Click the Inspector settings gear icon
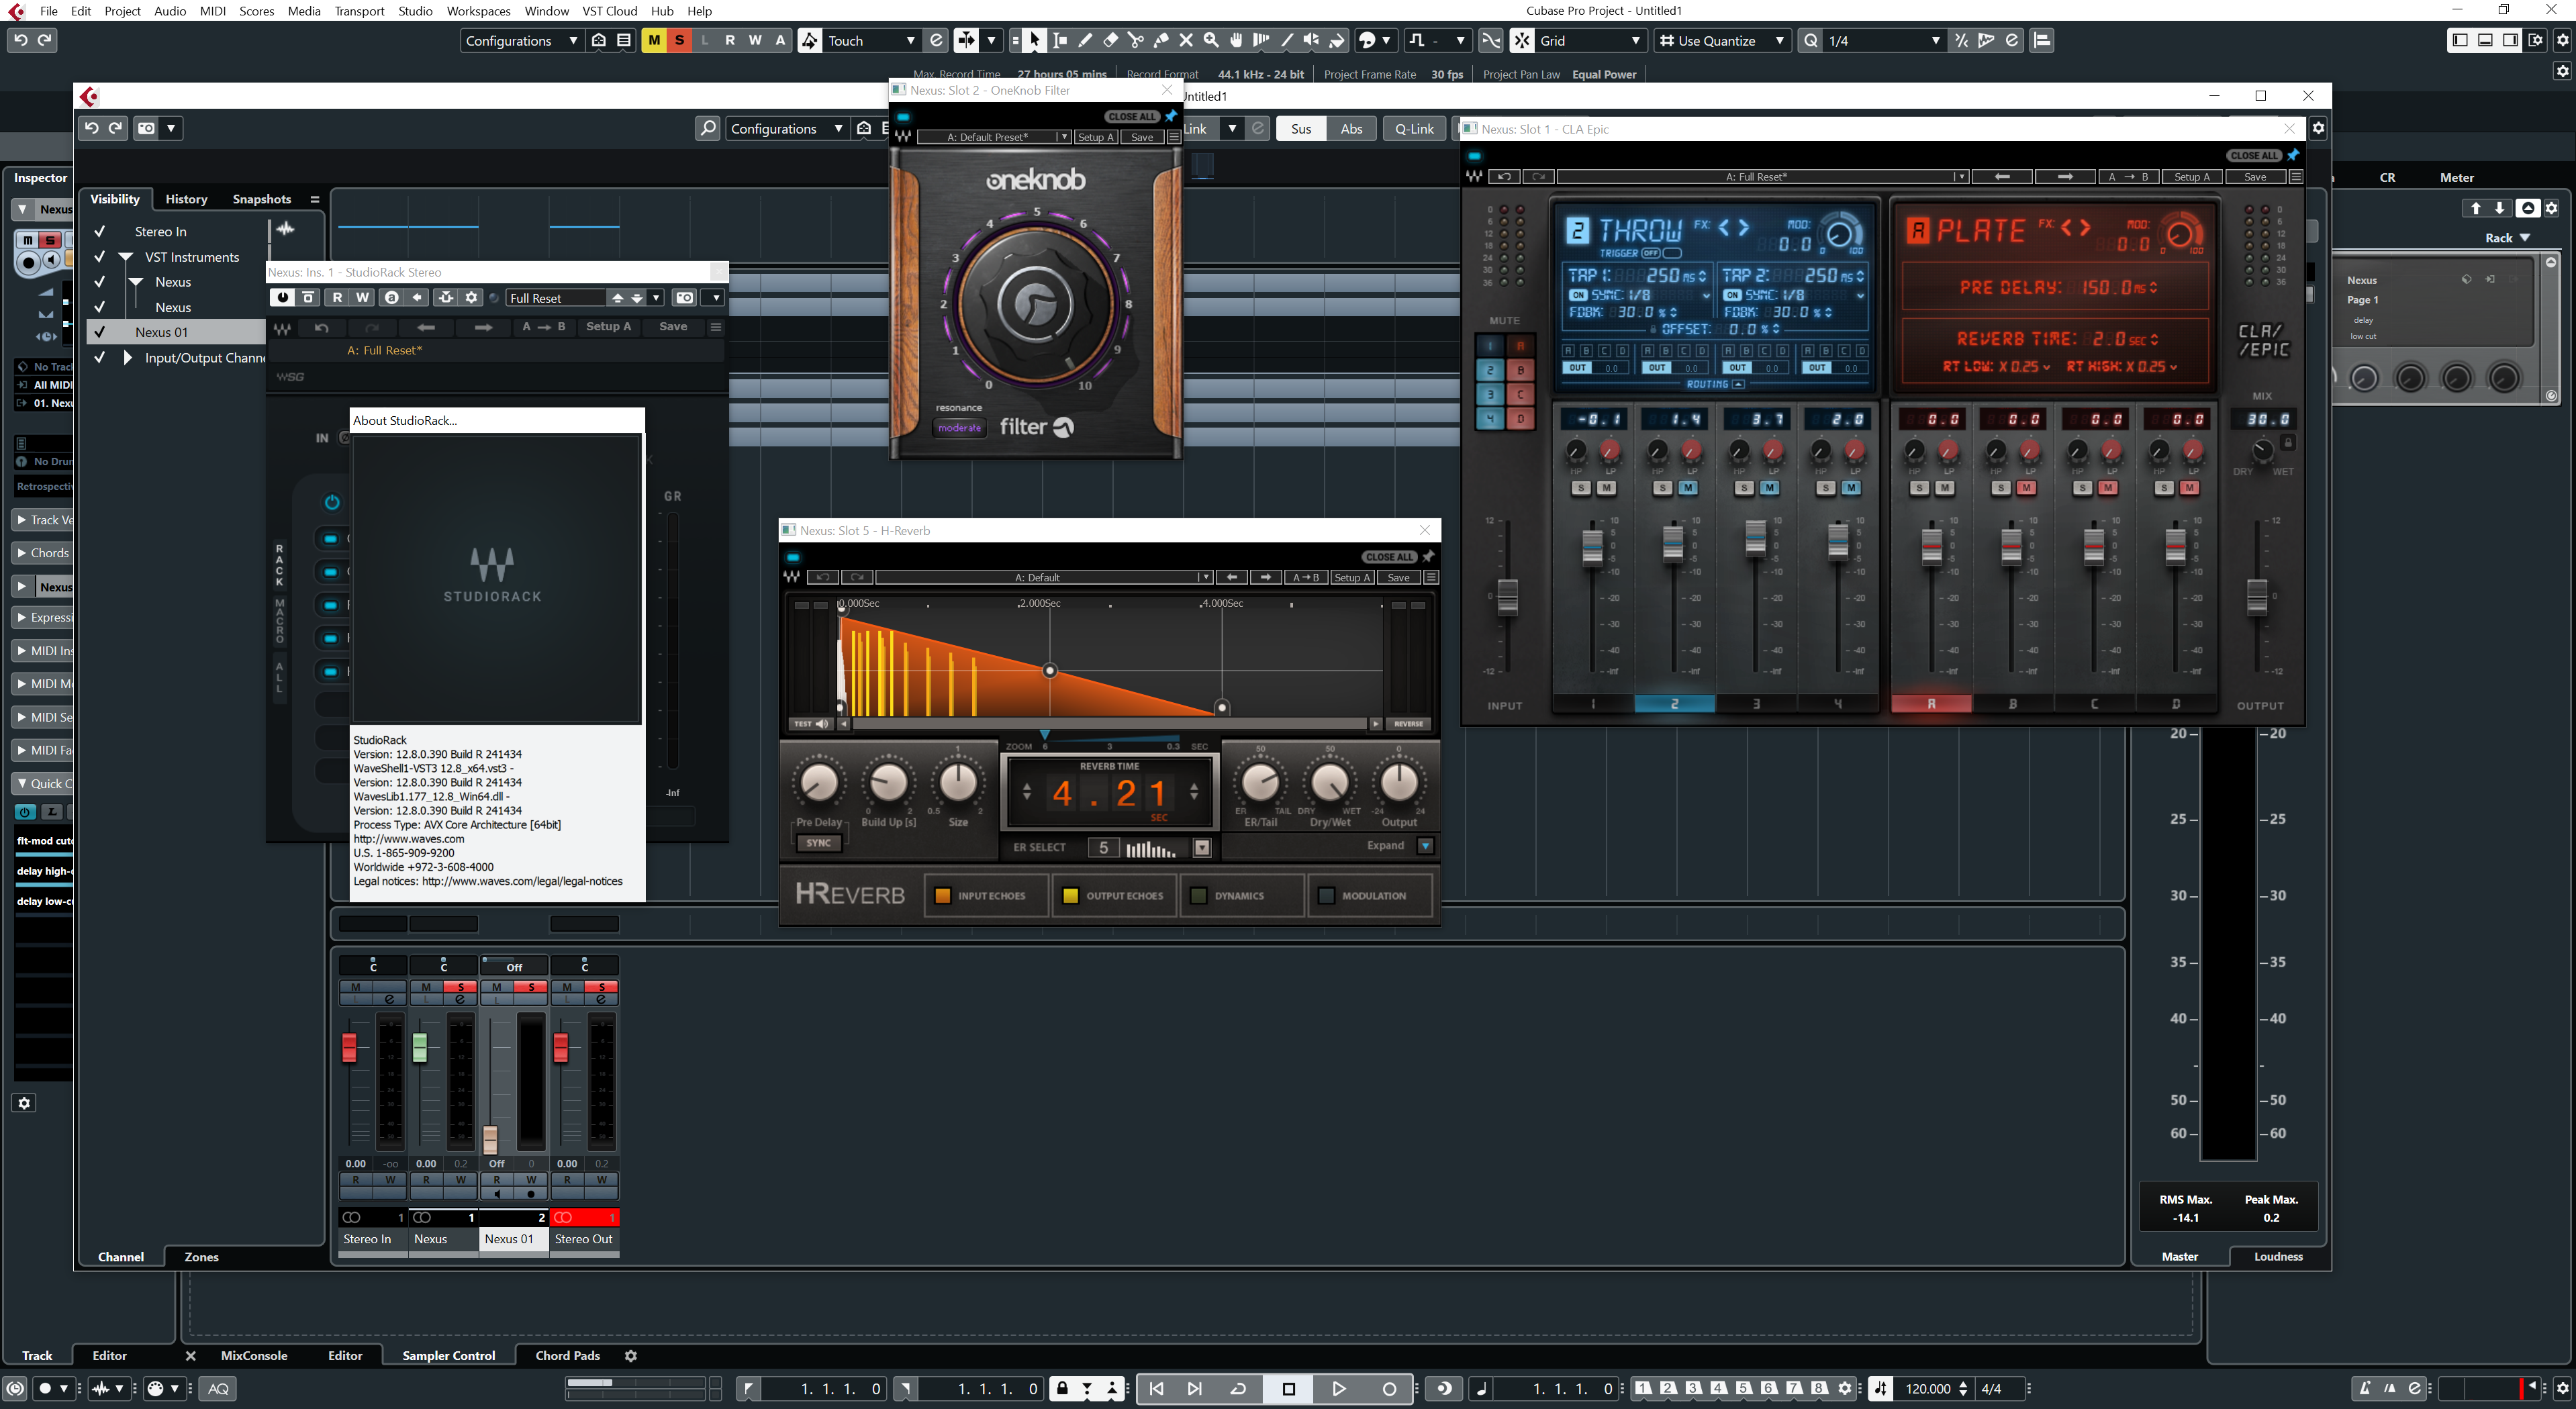 point(25,1103)
